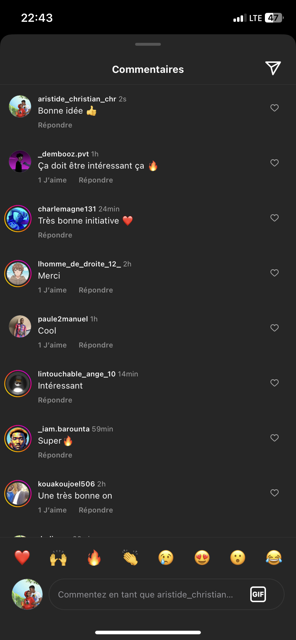Insert the laughing tears emoji
This screenshot has height=640, width=296.
[x=274, y=557]
